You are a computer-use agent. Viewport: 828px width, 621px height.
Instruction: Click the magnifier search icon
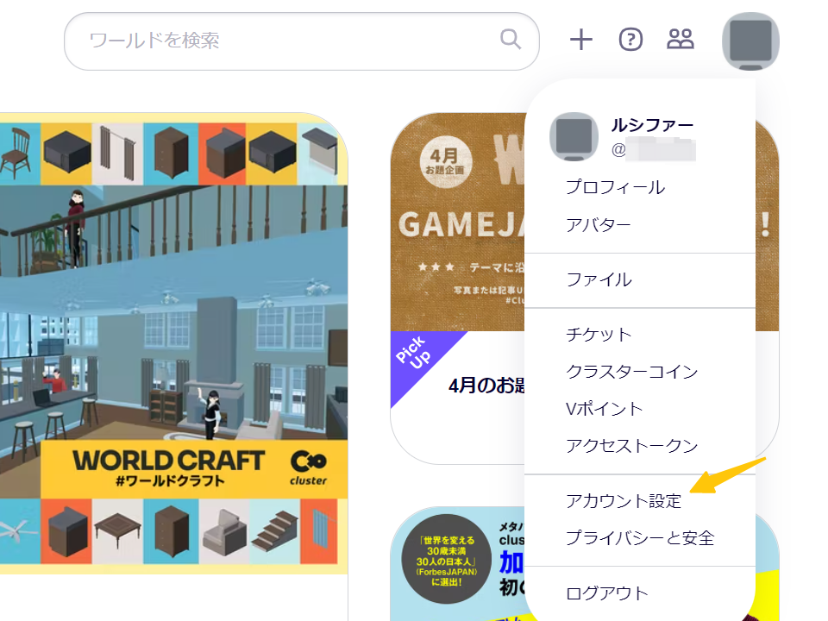pos(510,40)
